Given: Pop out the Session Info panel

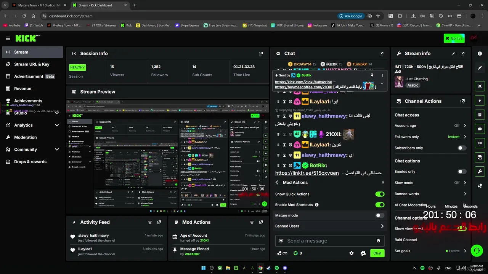Looking at the screenshot, I should tap(261, 54).
